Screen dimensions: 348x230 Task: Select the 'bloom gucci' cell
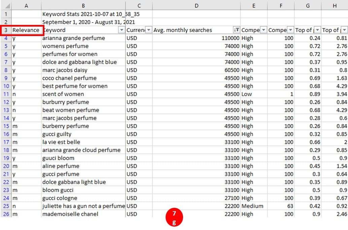click(x=83, y=190)
